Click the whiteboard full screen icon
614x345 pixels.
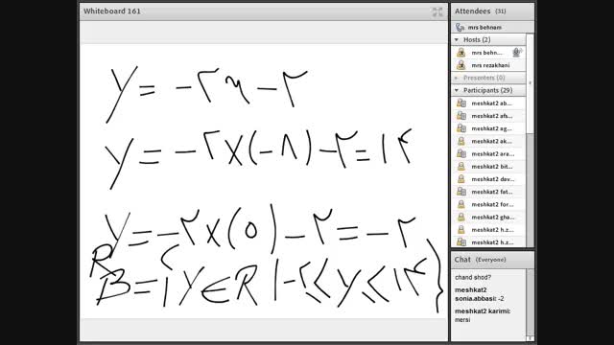[x=437, y=11]
